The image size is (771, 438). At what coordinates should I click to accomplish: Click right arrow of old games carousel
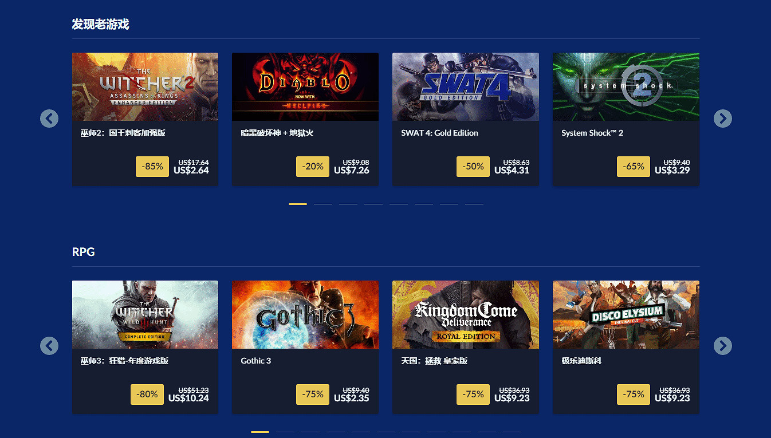click(723, 119)
